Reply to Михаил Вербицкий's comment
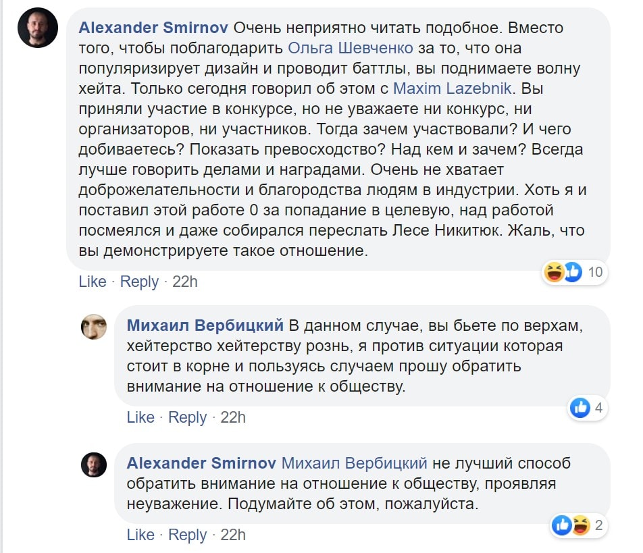This screenshot has width=643, height=553. point(187,417)
